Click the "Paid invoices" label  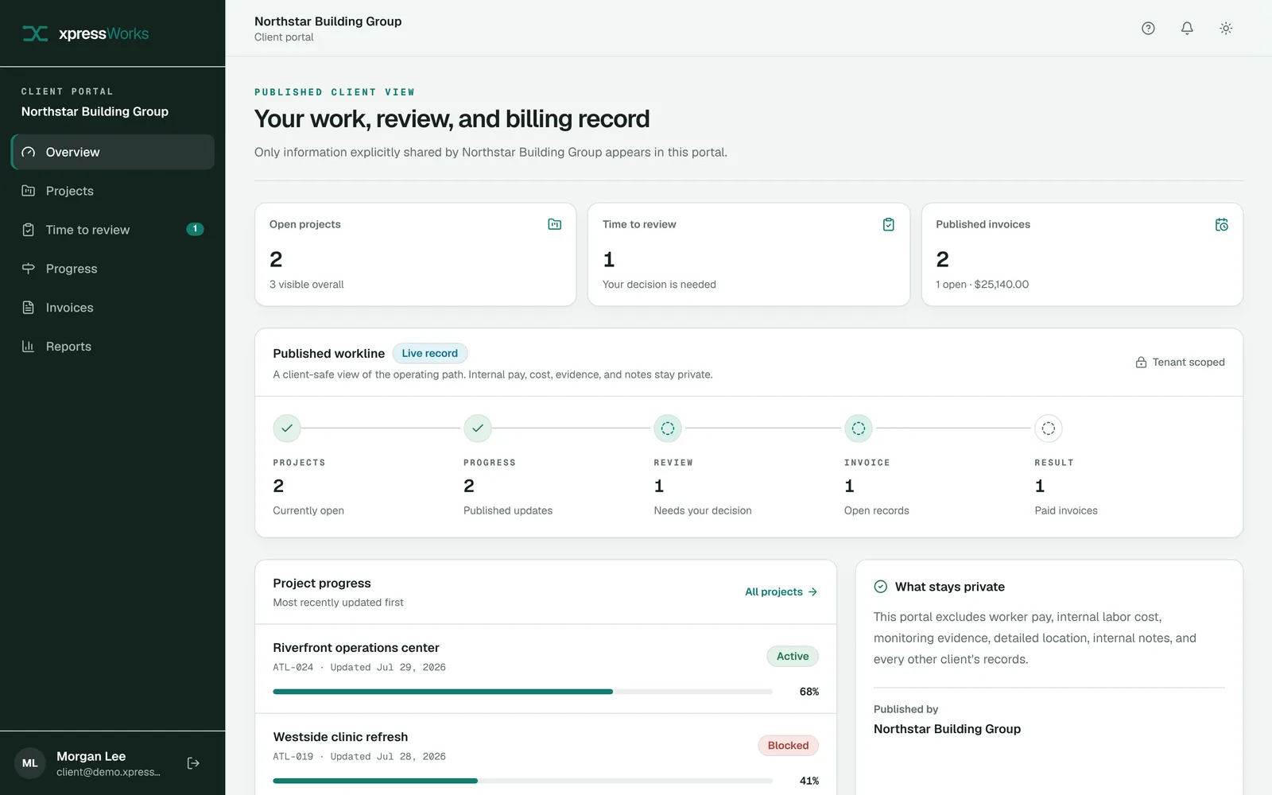(x=1066, y=510)
